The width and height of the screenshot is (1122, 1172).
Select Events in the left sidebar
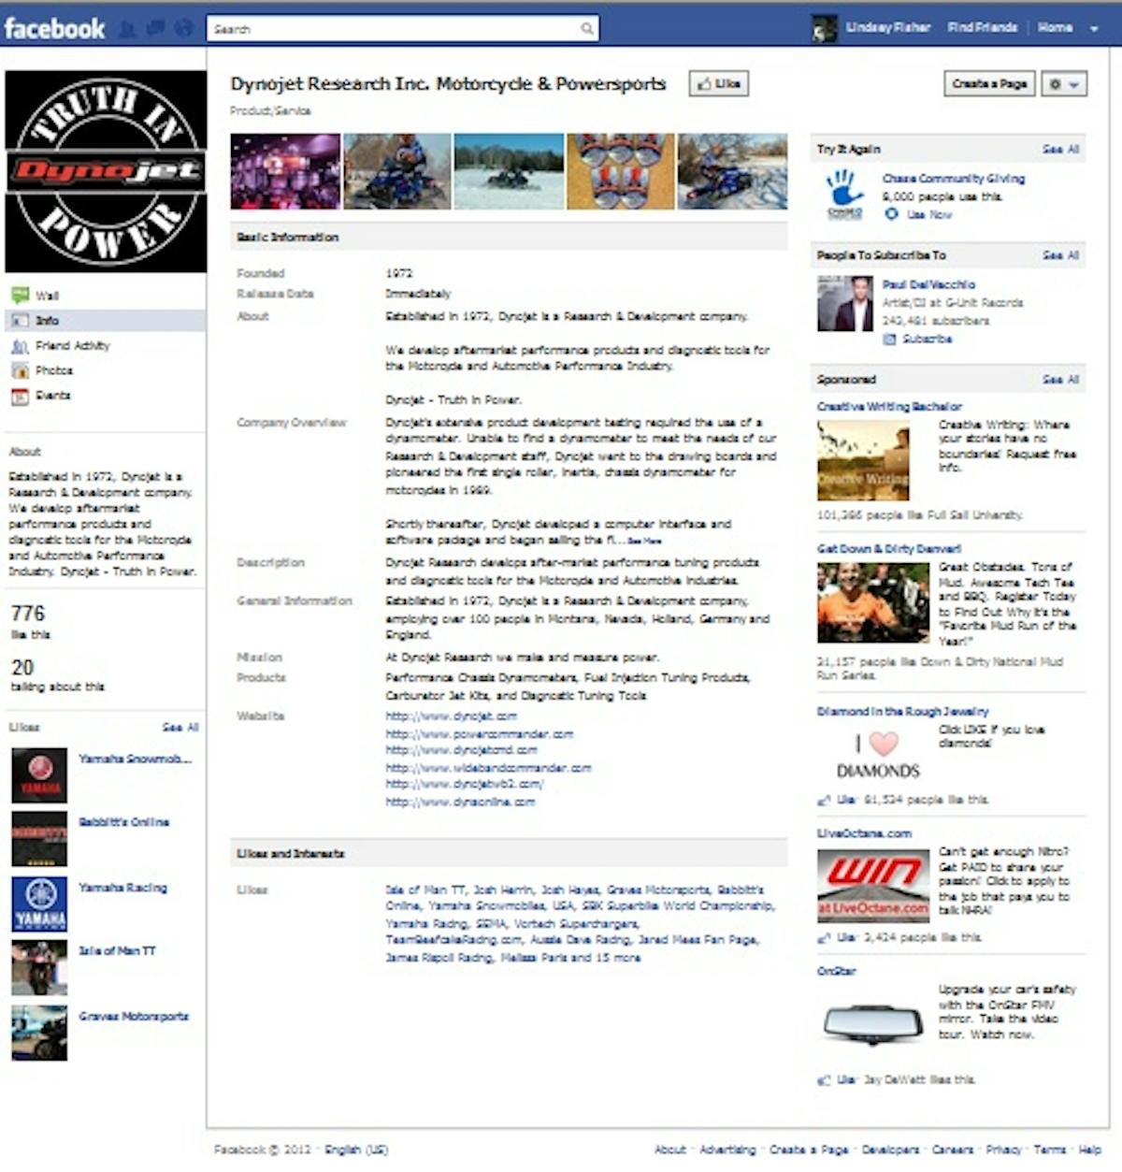(52, 396)
